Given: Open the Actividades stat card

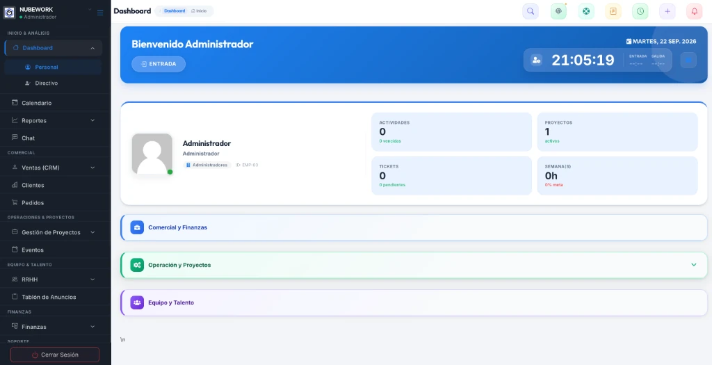Looking at the screenshot, I should tap(451, 131).
